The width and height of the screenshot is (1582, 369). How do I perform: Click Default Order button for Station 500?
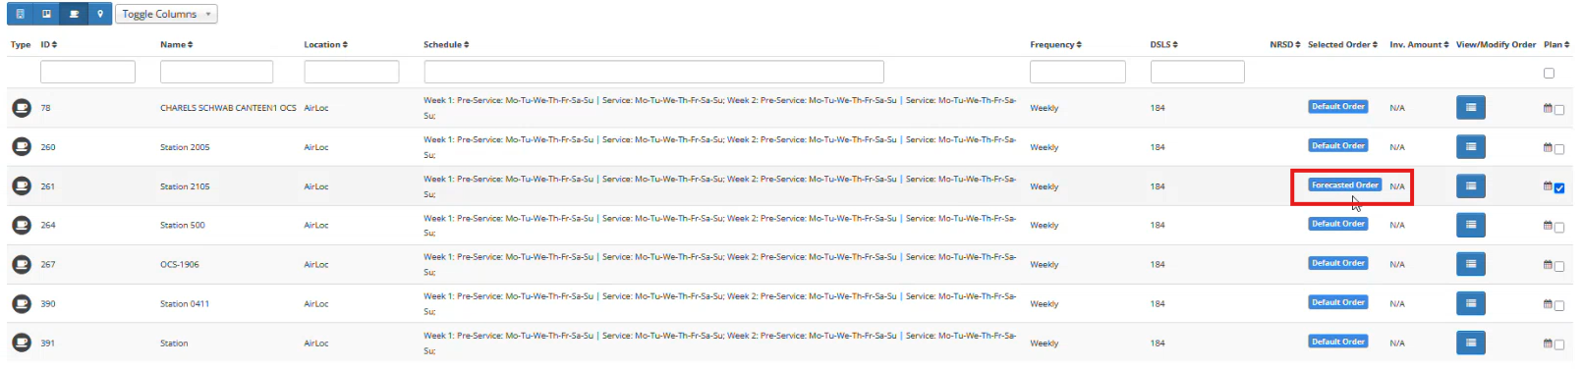tap(1338, 225)
